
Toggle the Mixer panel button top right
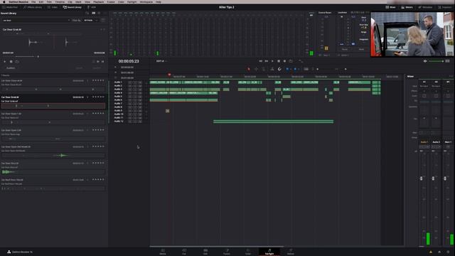pos(390,7)
